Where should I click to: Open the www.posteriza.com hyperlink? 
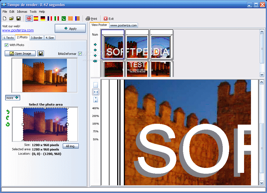[18, 30]
